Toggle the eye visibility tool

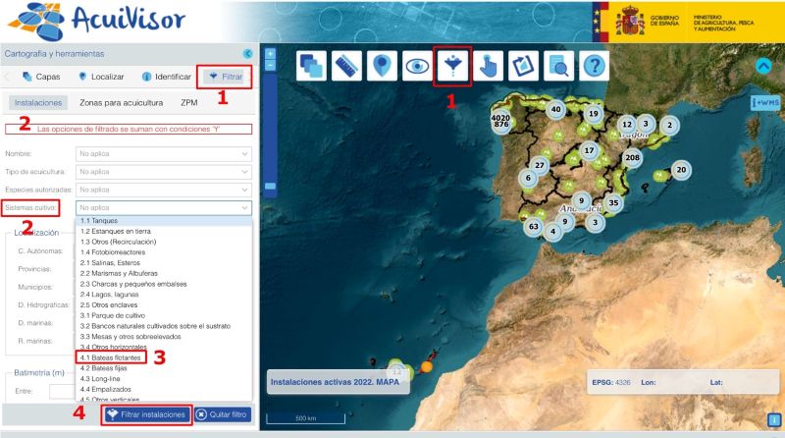click(x=418, y=66)
